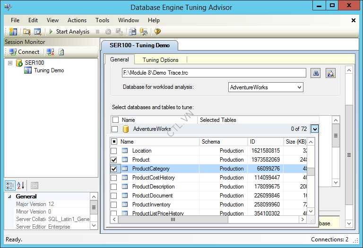This screenshot has height=248, width=363.
Task: Check the Location table checkbox
Action: (x=114, y=151)
